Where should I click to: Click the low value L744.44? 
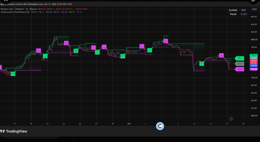60,9
